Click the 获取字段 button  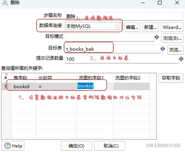(x=171, y=78)
